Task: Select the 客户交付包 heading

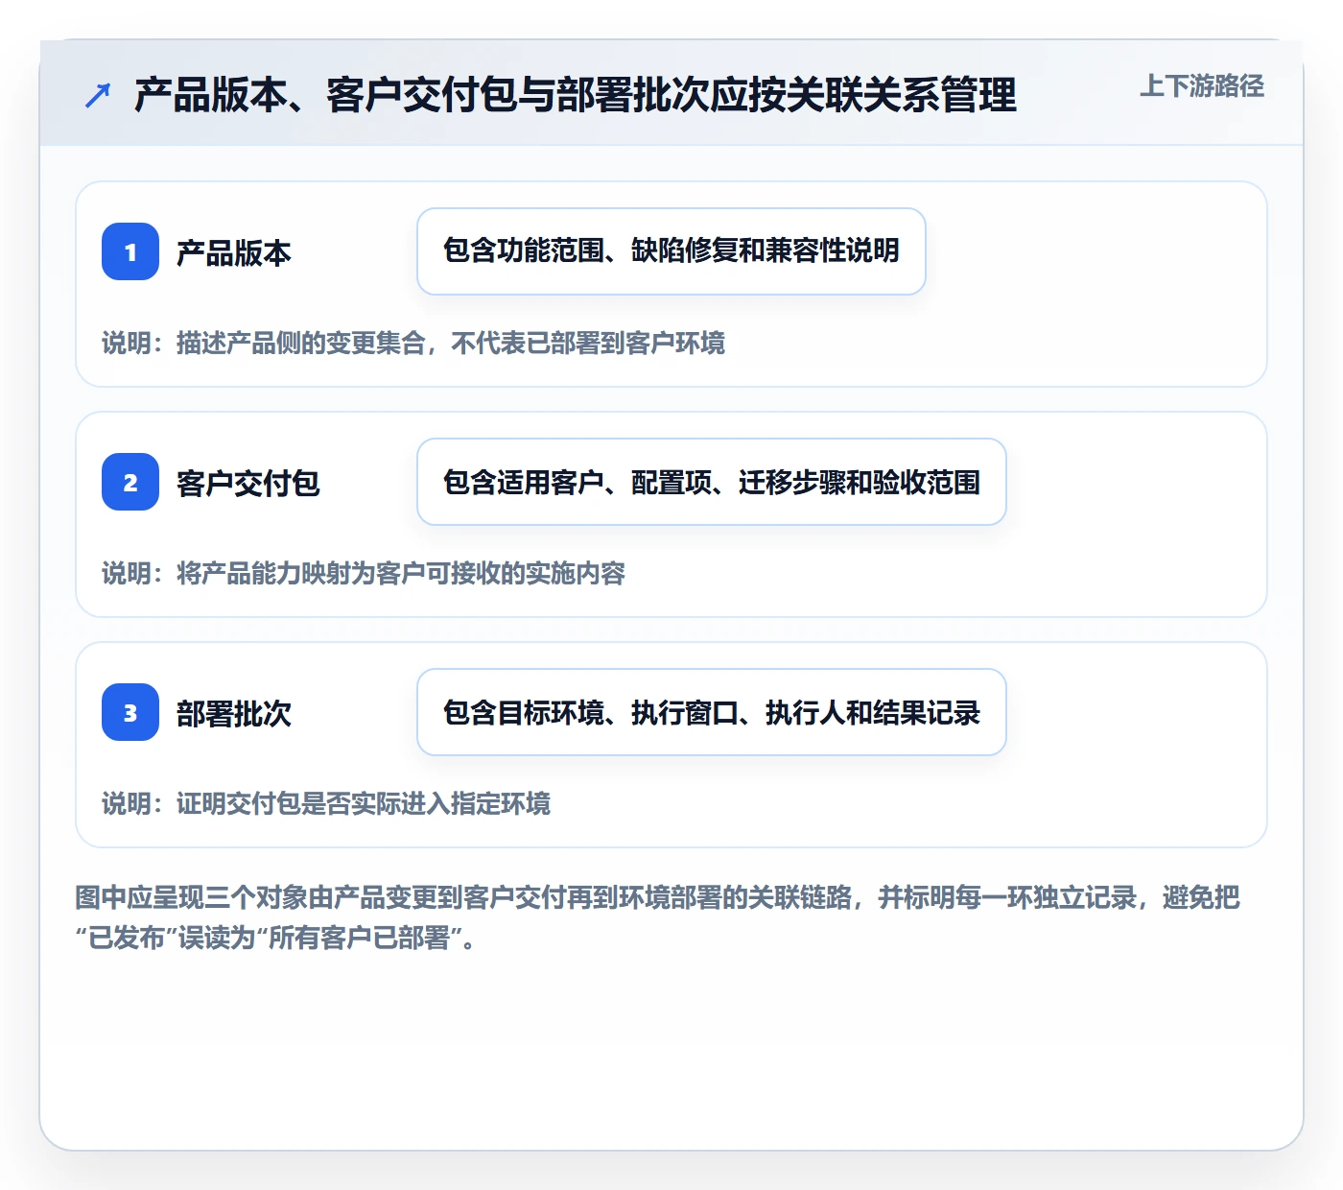Action: [248, 483]
